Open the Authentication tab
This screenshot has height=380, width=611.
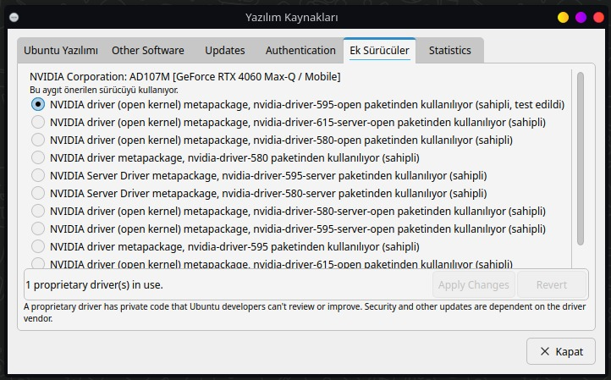[x=300, y=51]
